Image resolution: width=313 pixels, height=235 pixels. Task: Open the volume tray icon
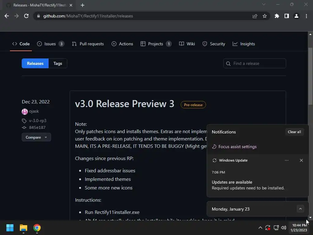(283, 228)
